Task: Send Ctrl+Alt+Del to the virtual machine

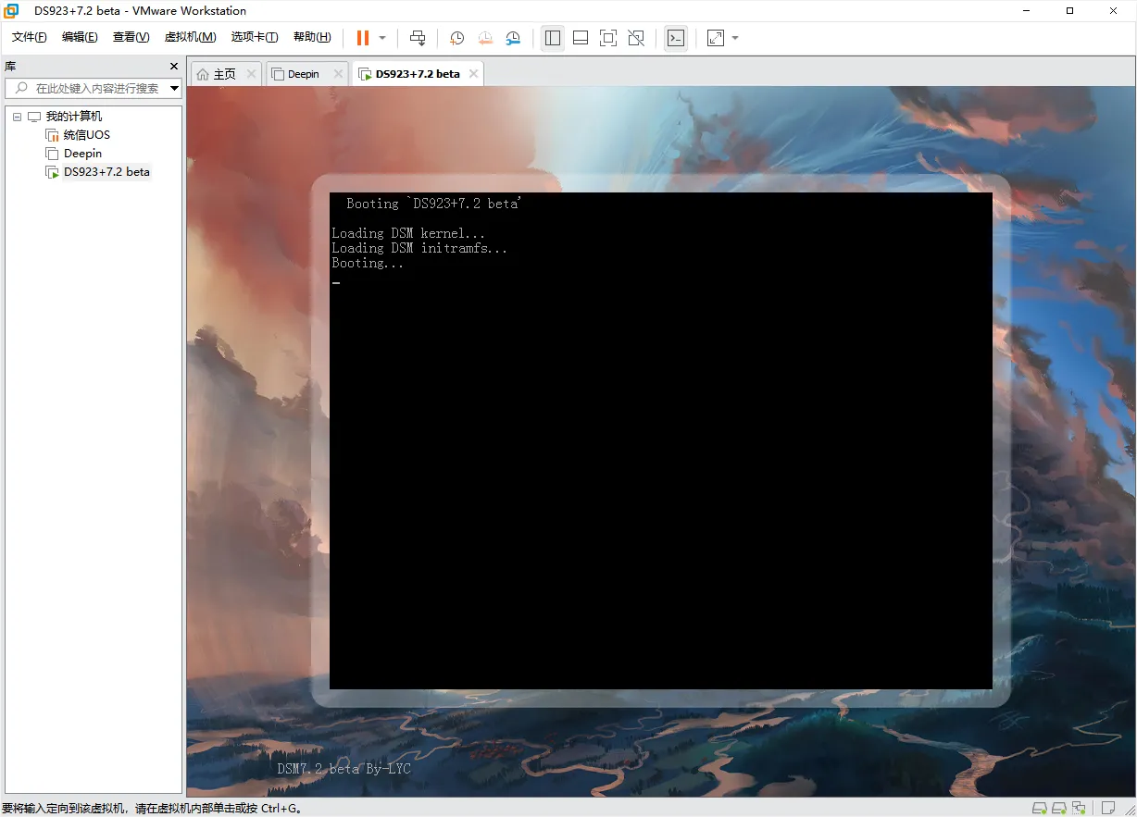Action: pyautogui.click(x=418, y=38)
